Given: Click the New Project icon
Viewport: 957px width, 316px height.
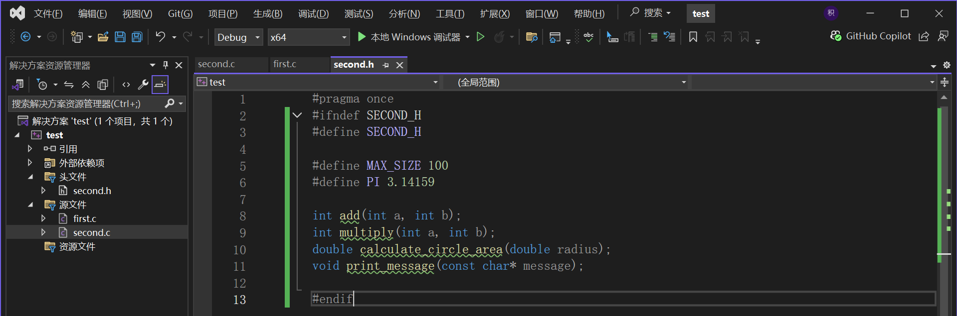Looking at the screenshot, I should pos(76,37).
